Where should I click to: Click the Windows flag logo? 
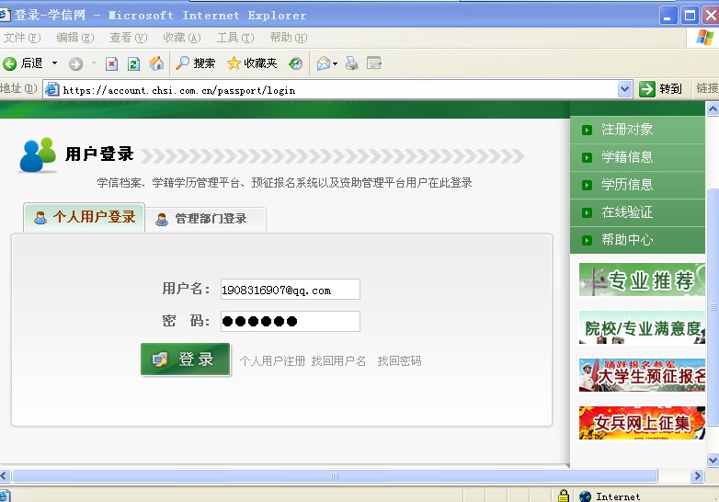pos(704,37)
